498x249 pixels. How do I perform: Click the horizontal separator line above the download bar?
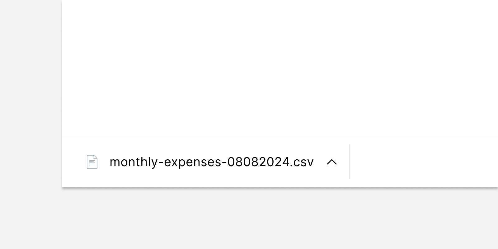coord(280,137)
